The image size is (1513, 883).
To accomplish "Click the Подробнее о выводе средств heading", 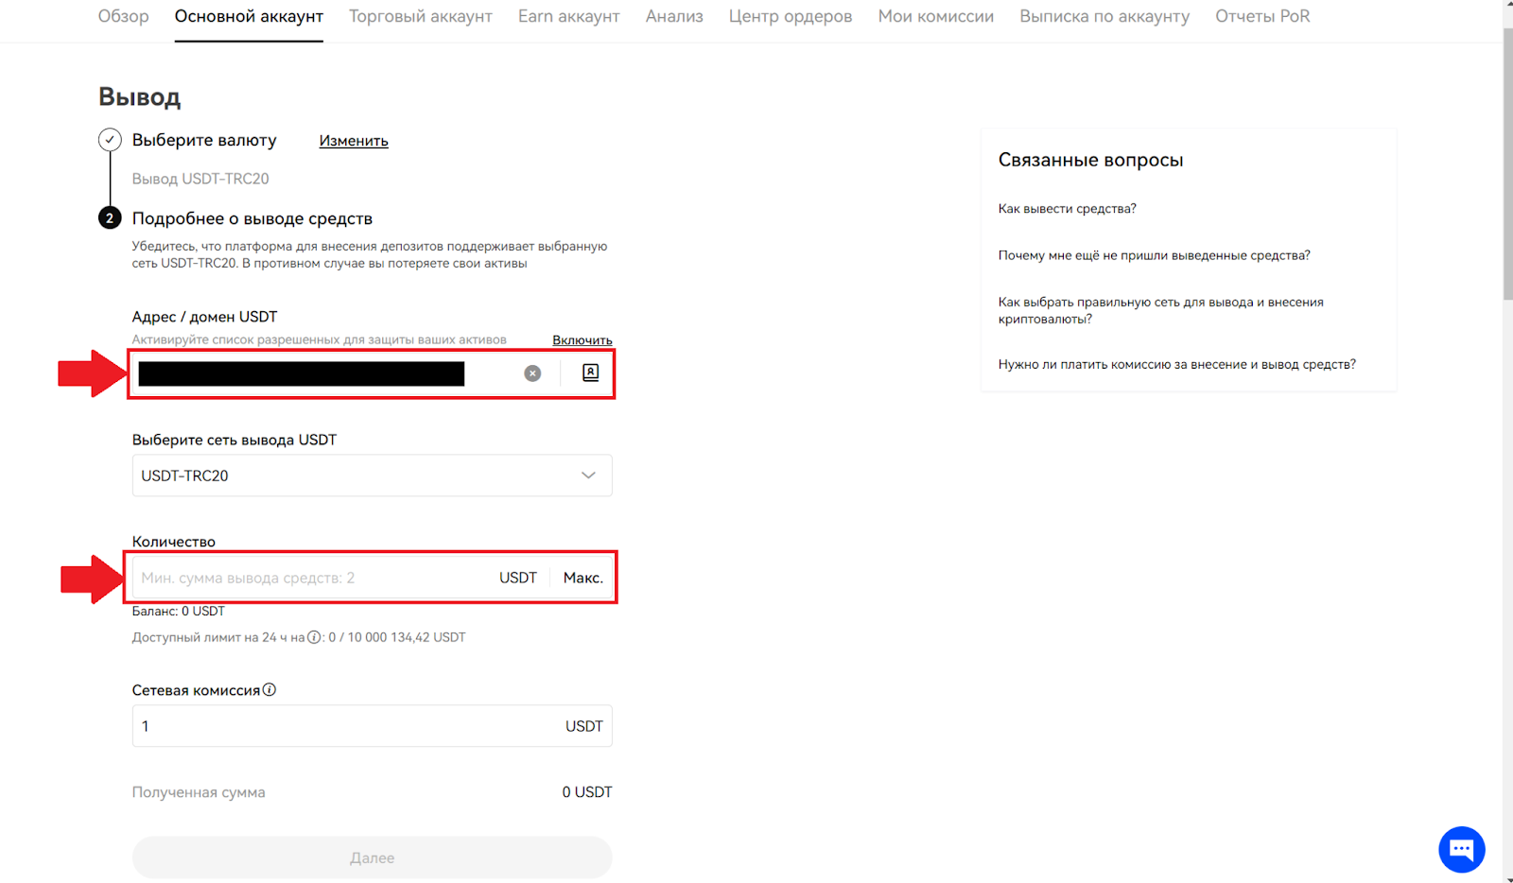I will [x=252, y=218].
